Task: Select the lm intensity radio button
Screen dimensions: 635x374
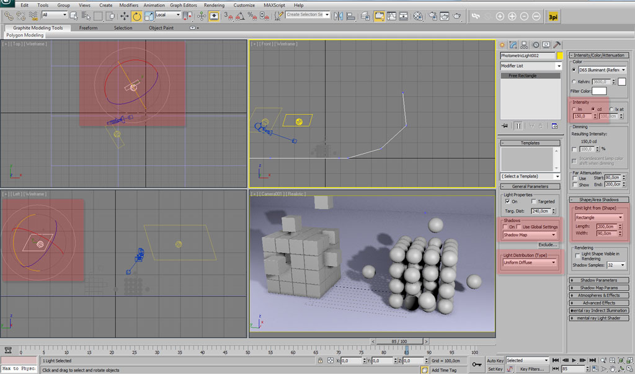Action: 574,109
